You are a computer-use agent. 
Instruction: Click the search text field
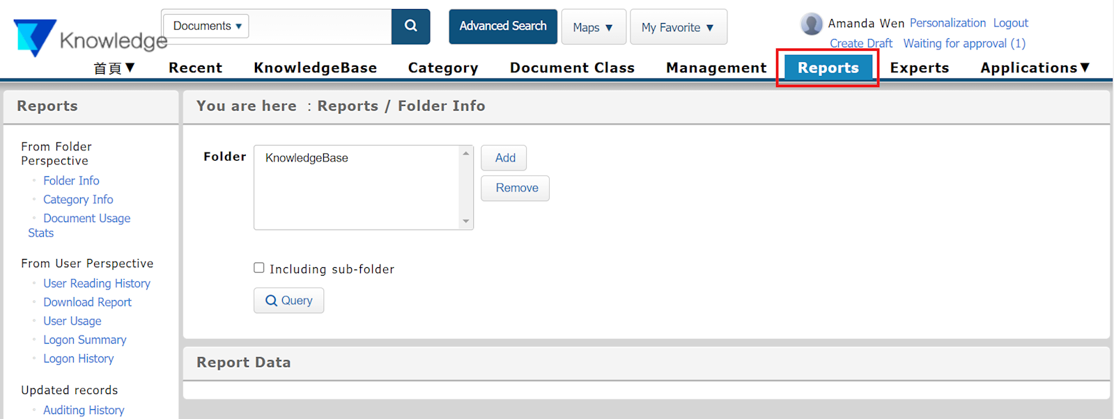point(320,26)
